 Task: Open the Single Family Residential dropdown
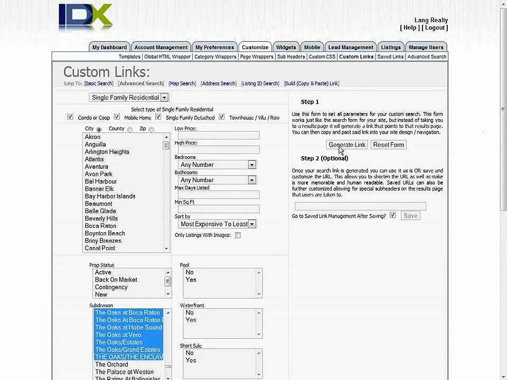tap(129, 97)
